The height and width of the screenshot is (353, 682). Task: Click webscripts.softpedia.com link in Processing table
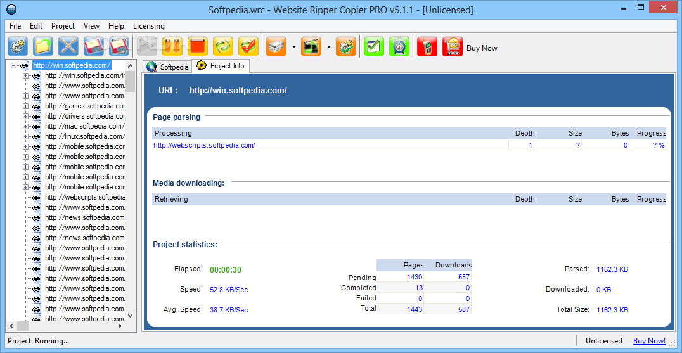[x=204, y=145]
